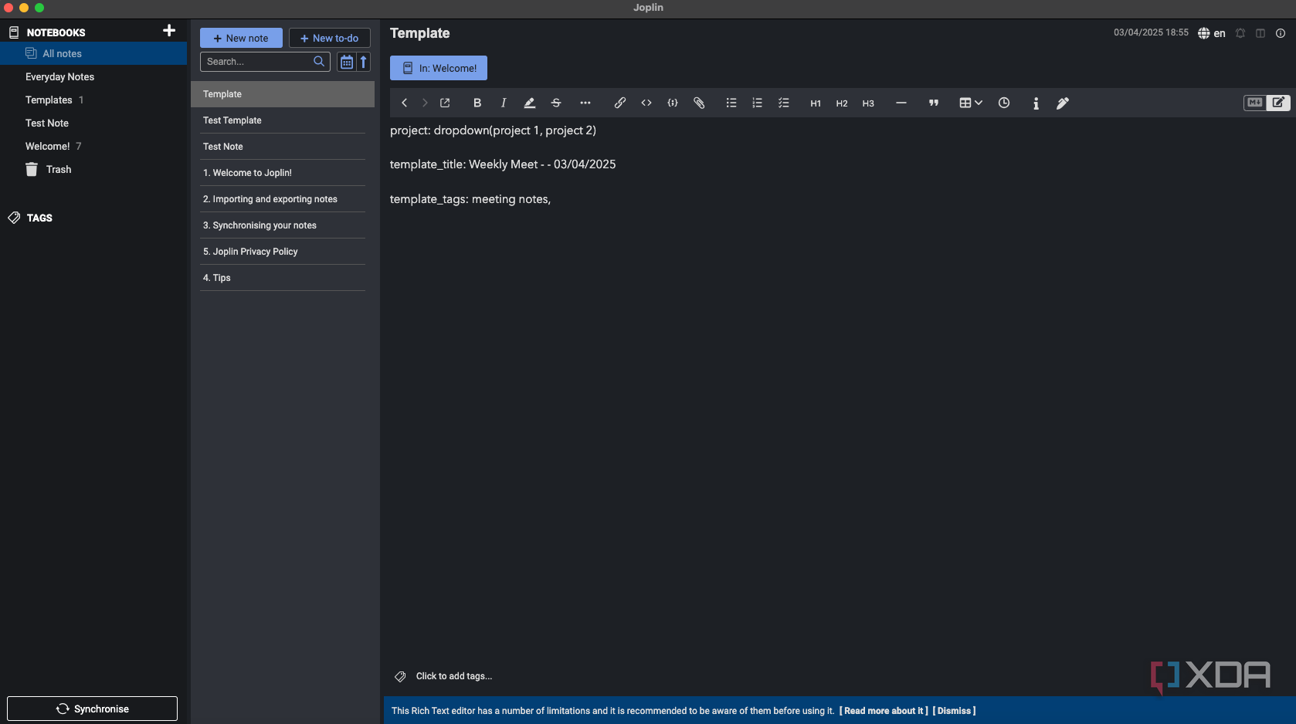Insert bulleted list

pos(731,103)
